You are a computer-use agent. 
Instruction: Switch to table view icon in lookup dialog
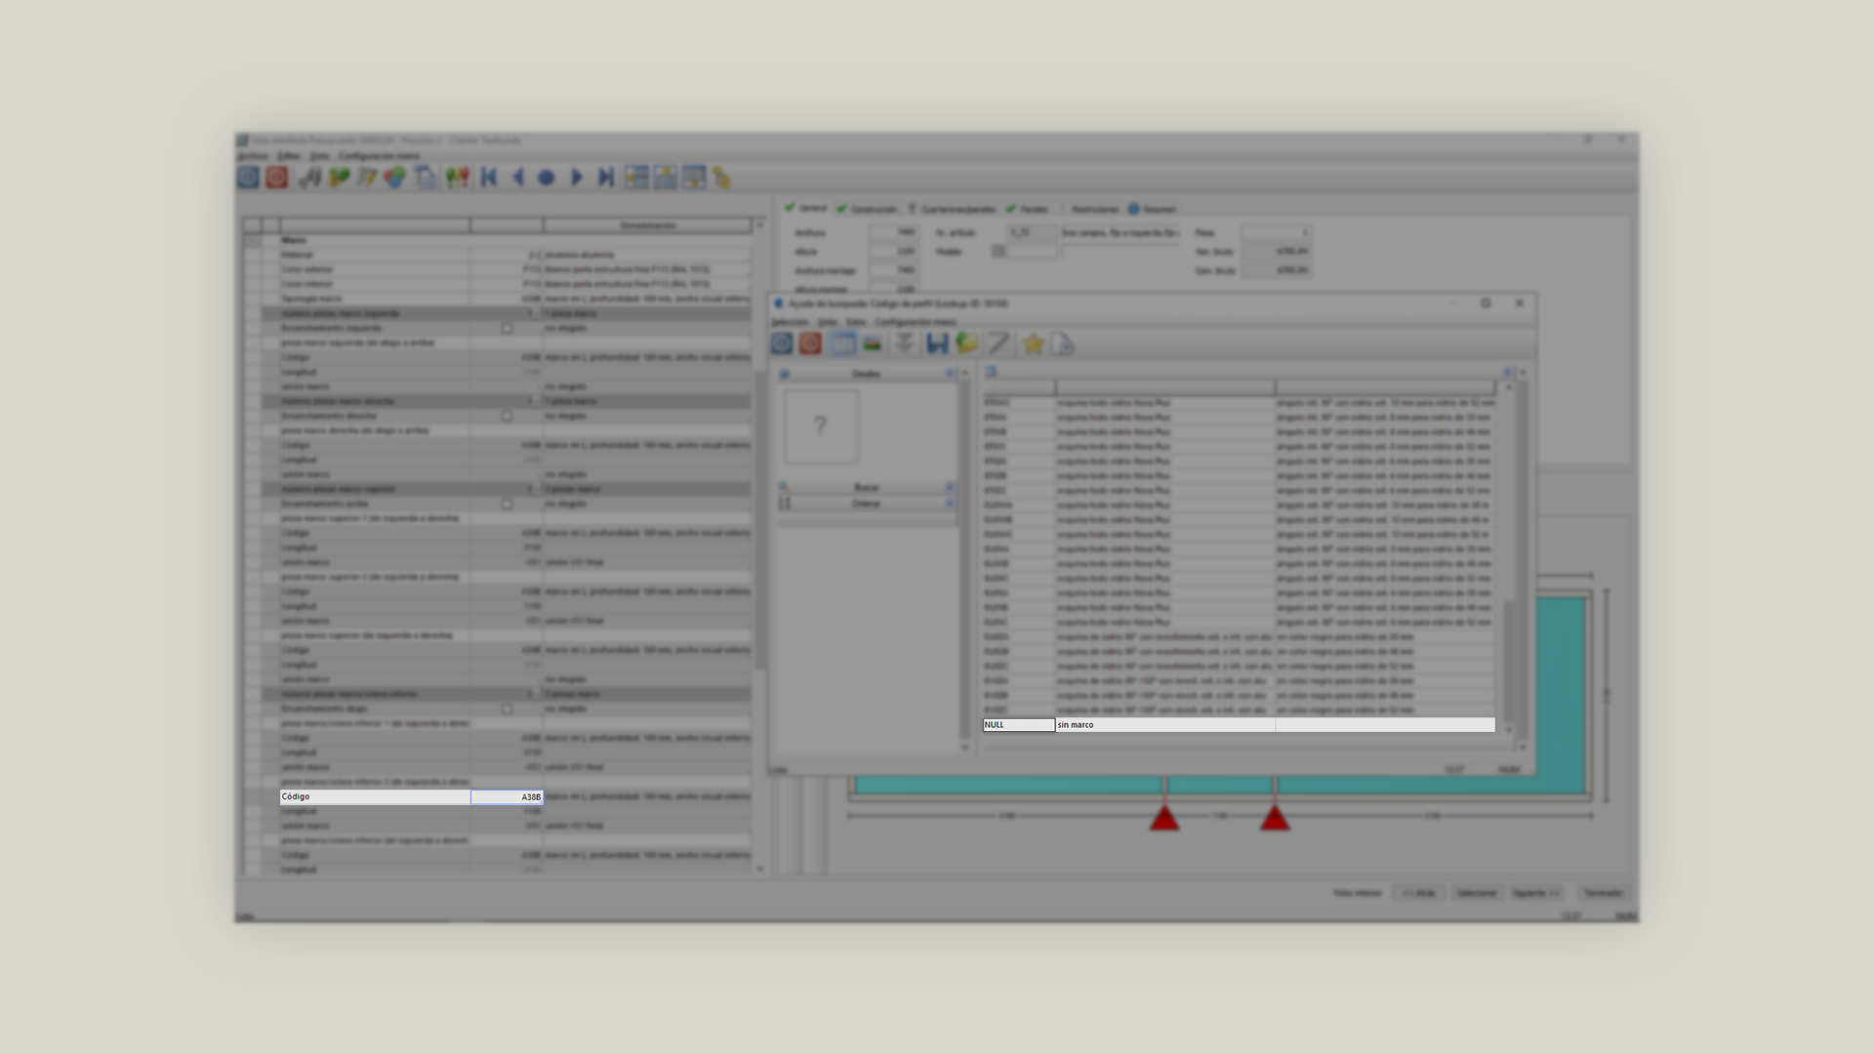[x=843, y=344]
